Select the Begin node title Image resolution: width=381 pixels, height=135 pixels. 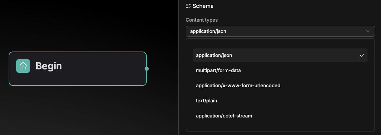pos(49,66)
